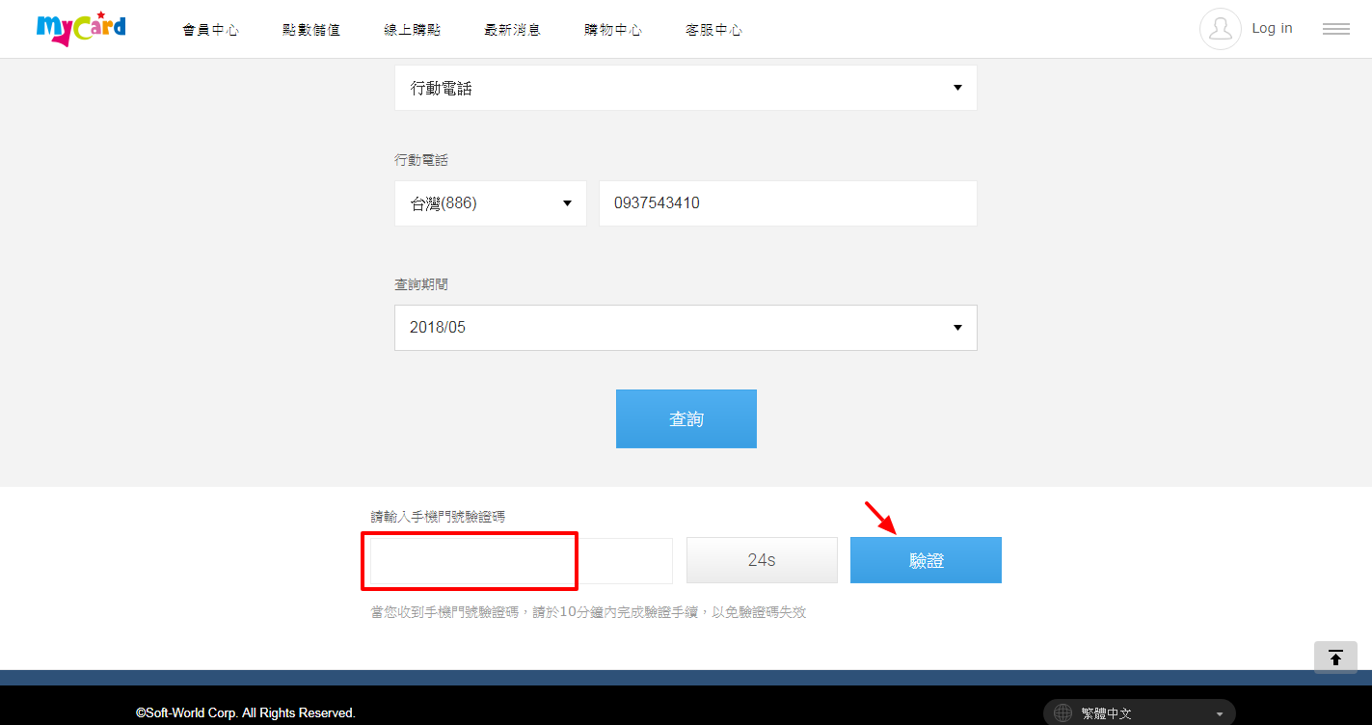Open the 台灣(886) country code dropdown
Screen dimensions: 1372x725
(490, 203)
